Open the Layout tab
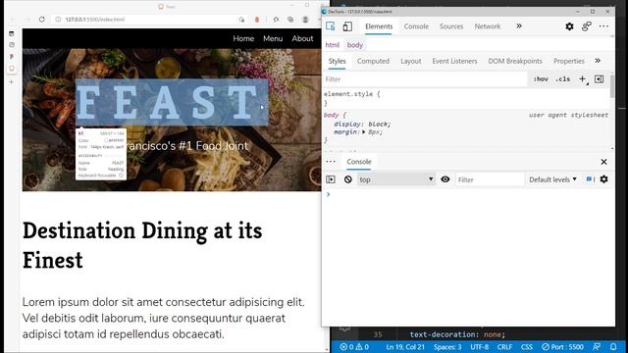The height and width of the screenshot is (353, 628). tap(411, 61)
